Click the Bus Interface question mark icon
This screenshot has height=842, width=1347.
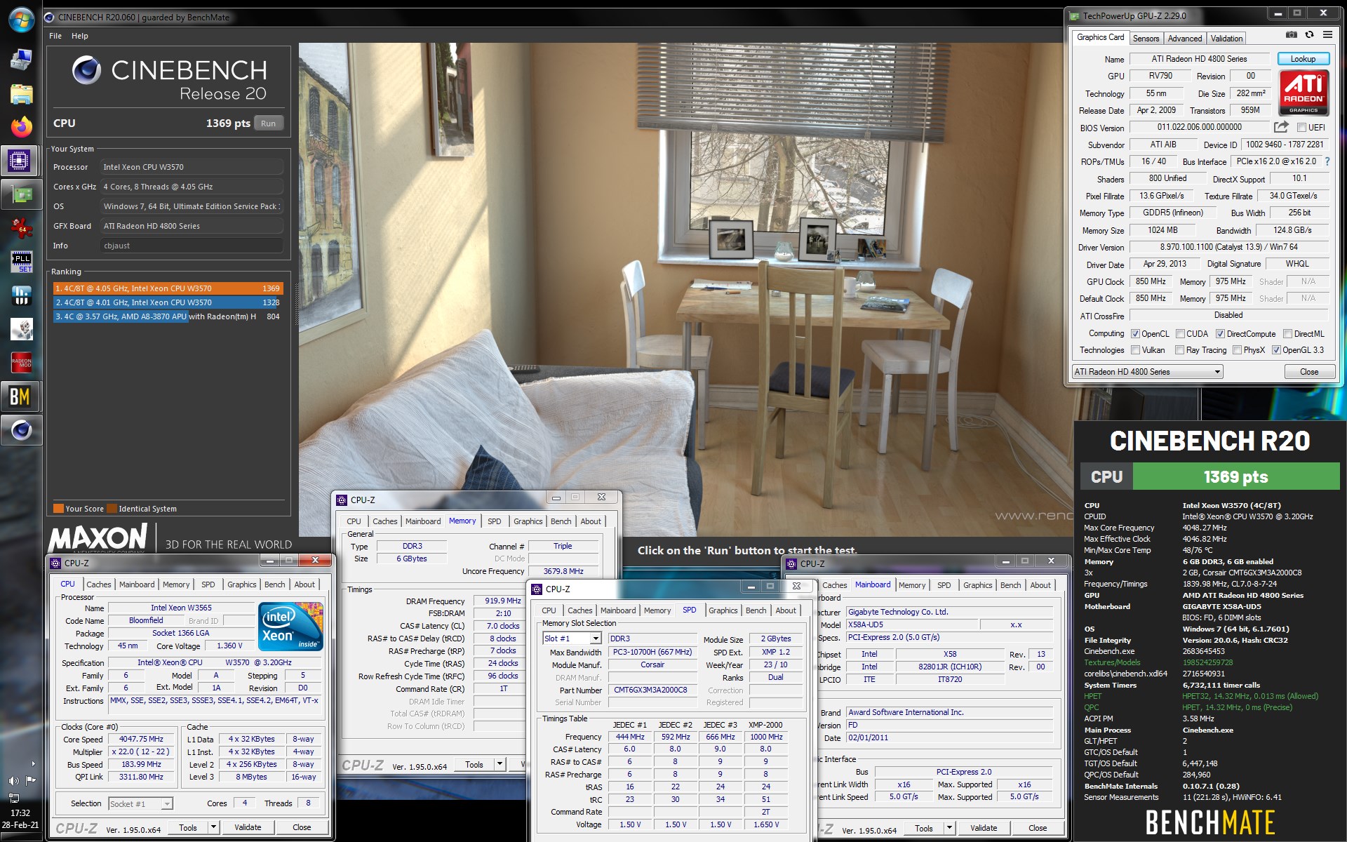pos(1327,161)
